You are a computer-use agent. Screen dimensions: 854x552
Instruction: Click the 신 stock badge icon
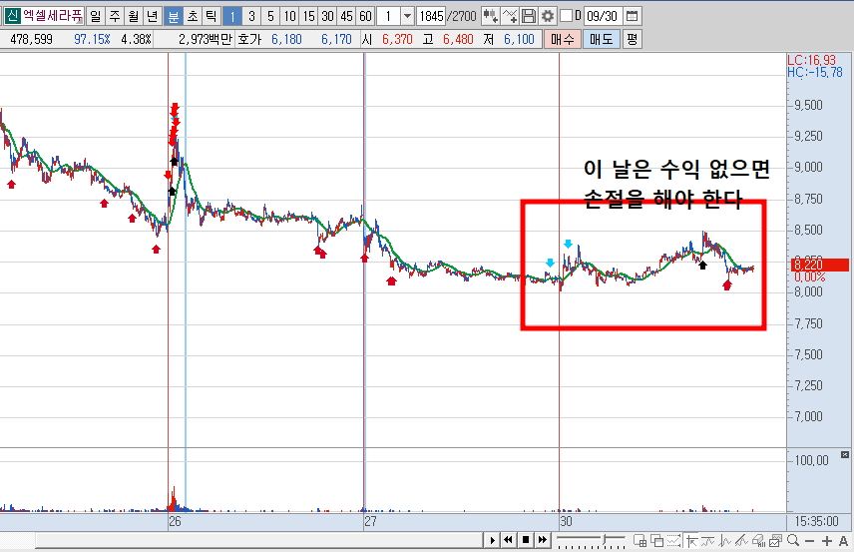coord(13,16)
